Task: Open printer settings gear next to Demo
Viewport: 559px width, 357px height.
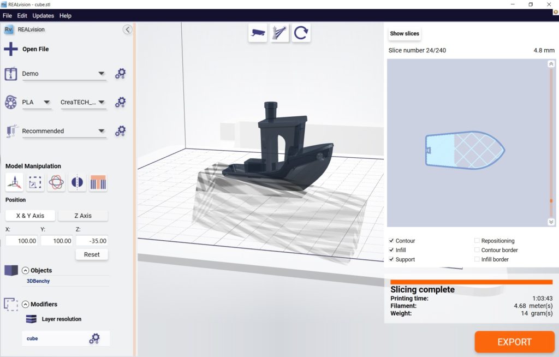Action: (x=121, y=74)
